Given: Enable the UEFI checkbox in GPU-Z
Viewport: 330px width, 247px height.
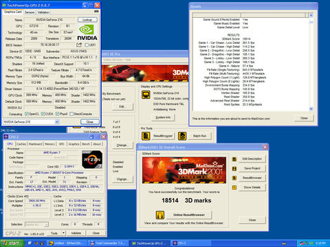Looking at the screenshot, I should (87, 45).
